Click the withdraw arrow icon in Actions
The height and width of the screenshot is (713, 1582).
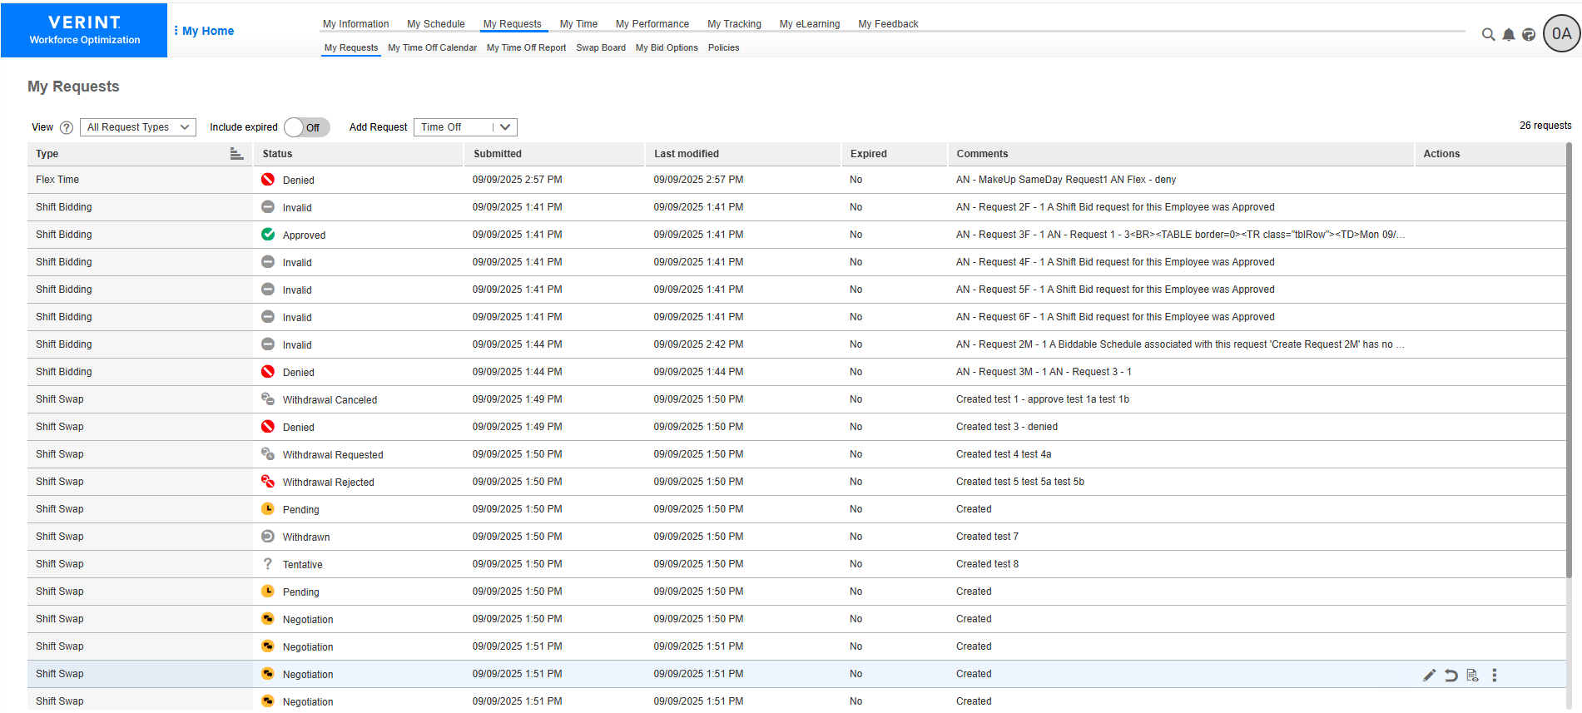(1451, 675)
